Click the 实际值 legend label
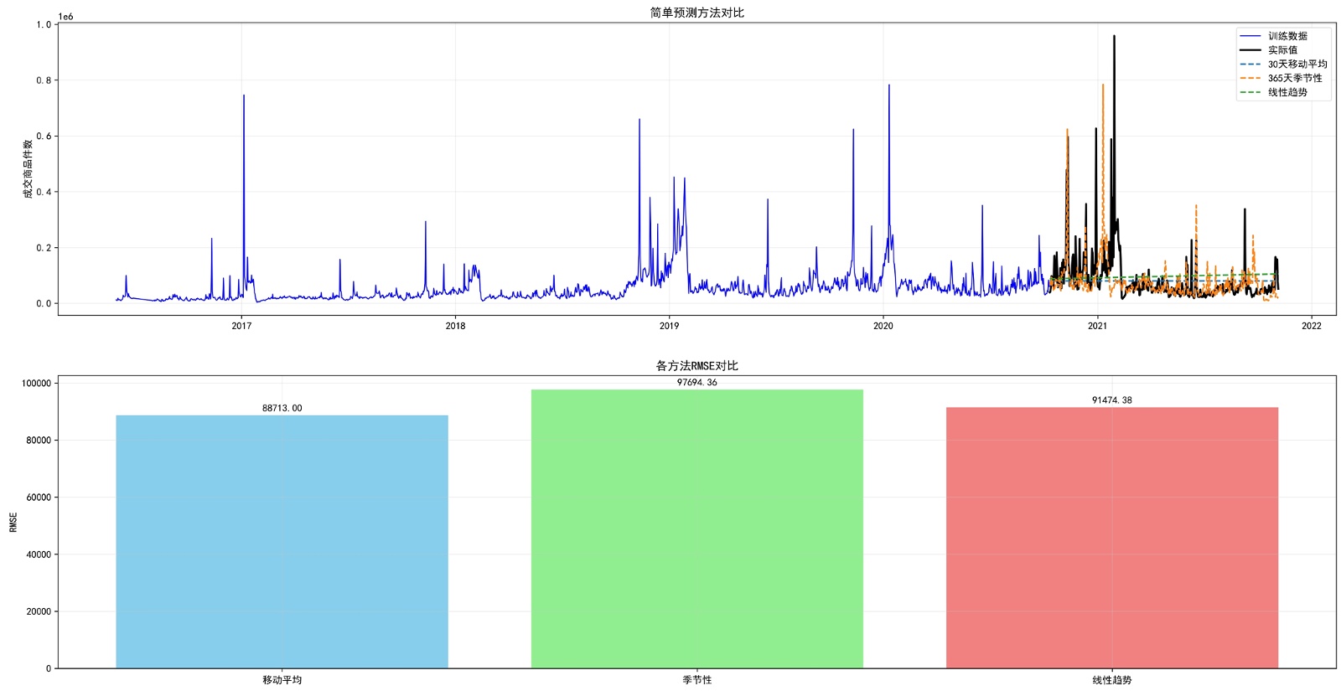 pyautogui.click(x=1282, y=50)
